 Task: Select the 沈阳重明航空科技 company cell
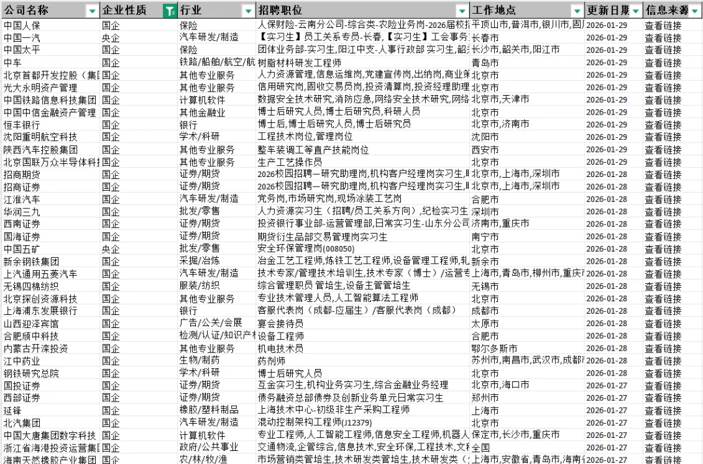tap(51, 137)
